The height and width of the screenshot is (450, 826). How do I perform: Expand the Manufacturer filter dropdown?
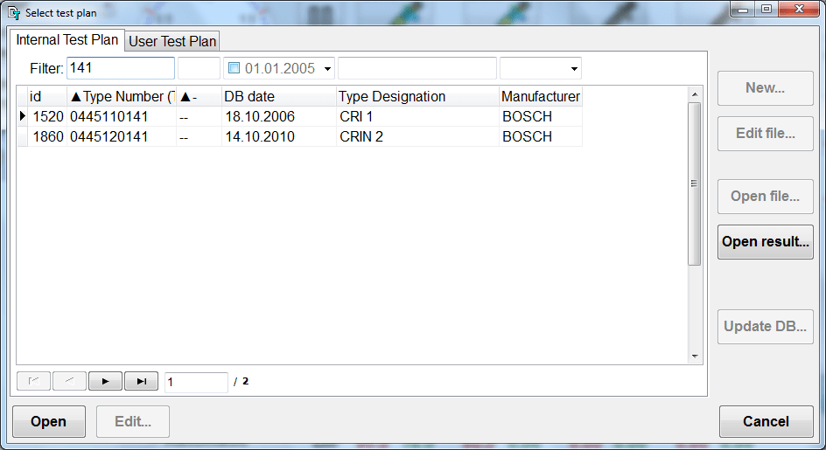tap(574, 68)
